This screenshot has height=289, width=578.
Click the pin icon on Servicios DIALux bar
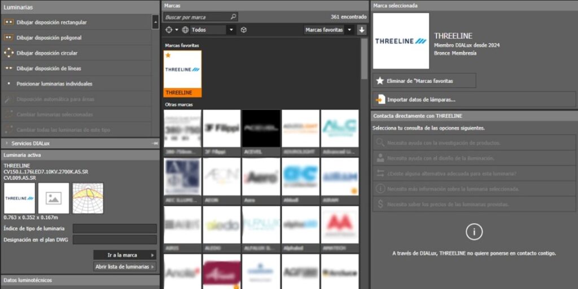coord(155,144)
